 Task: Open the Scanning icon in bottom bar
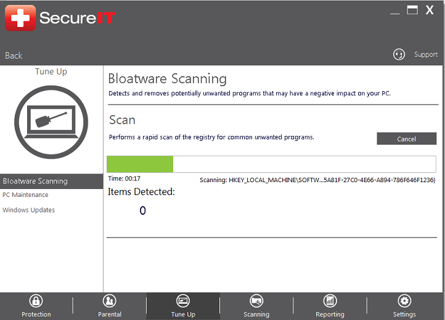point(256,301)
